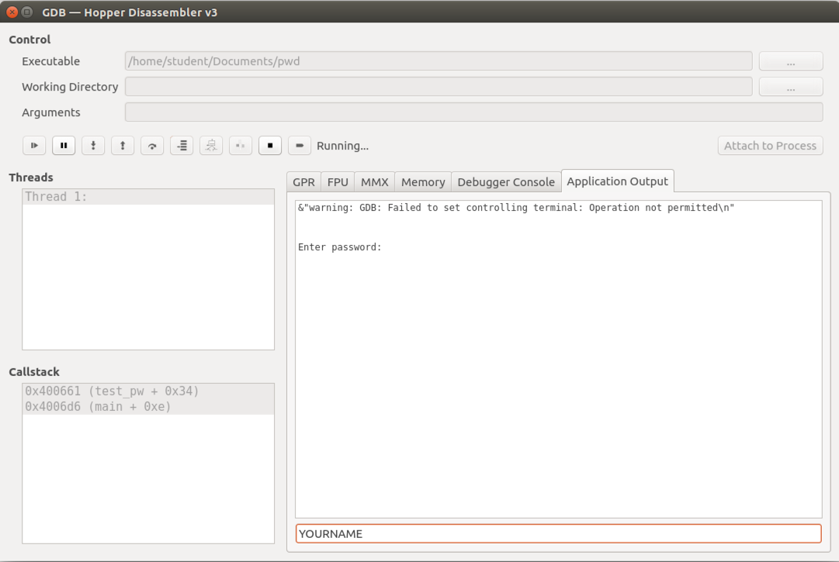Click the breakpoint tag icon beside Running
The height and width of the screenshot is (562, 839).
(300, 145)
